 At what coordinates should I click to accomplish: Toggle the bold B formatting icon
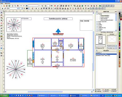point(36,8)
